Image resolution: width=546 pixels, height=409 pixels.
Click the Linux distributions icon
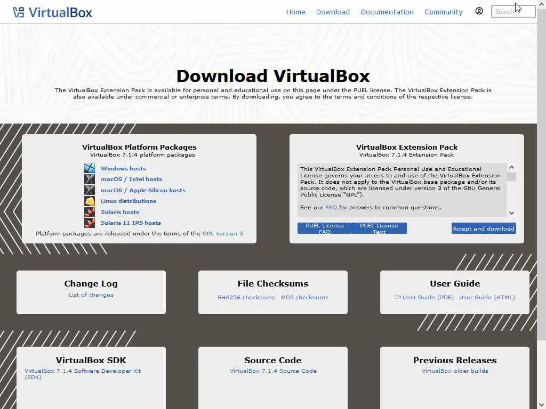point(90,201)
